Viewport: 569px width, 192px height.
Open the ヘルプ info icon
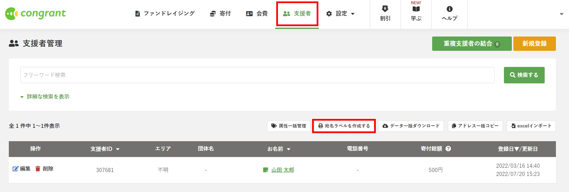click(x=450, y=9)
